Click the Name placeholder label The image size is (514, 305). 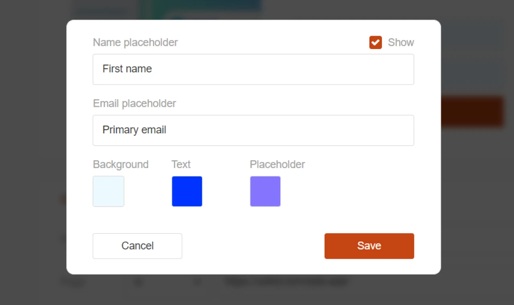click(x=135, y=43)
